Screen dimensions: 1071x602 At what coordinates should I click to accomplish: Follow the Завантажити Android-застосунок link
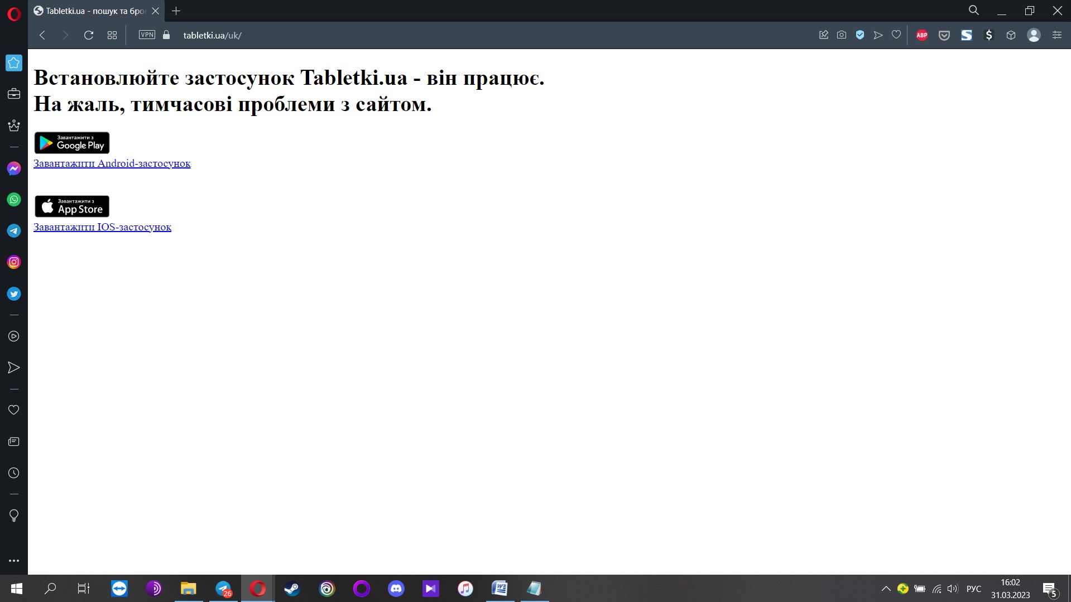tap(112, 163)
